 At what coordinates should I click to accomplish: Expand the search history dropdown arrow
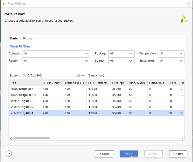pos(83,76)
